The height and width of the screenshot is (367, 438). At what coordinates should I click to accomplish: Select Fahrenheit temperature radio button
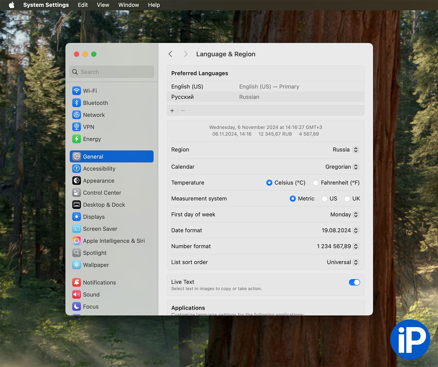pos(316,183)
